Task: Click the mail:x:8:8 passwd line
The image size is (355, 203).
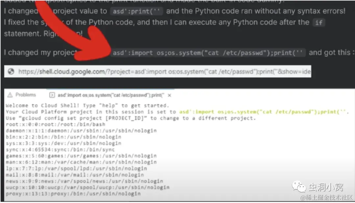Action: pyautogui.click(x=75, y=175)
